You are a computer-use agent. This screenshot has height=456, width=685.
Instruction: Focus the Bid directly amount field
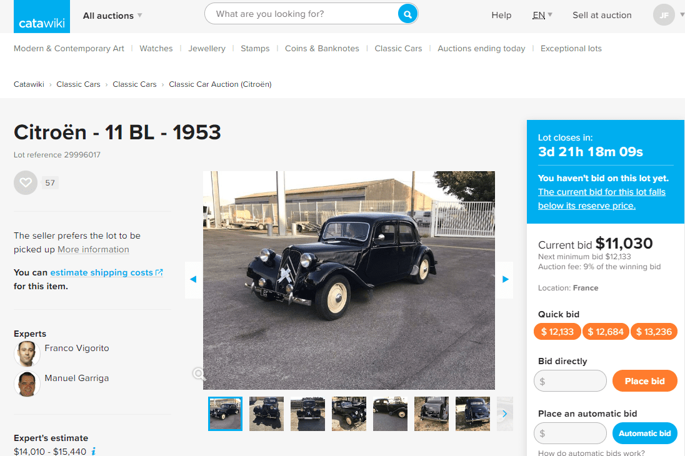pyautogui.click(x=570, y=381)
